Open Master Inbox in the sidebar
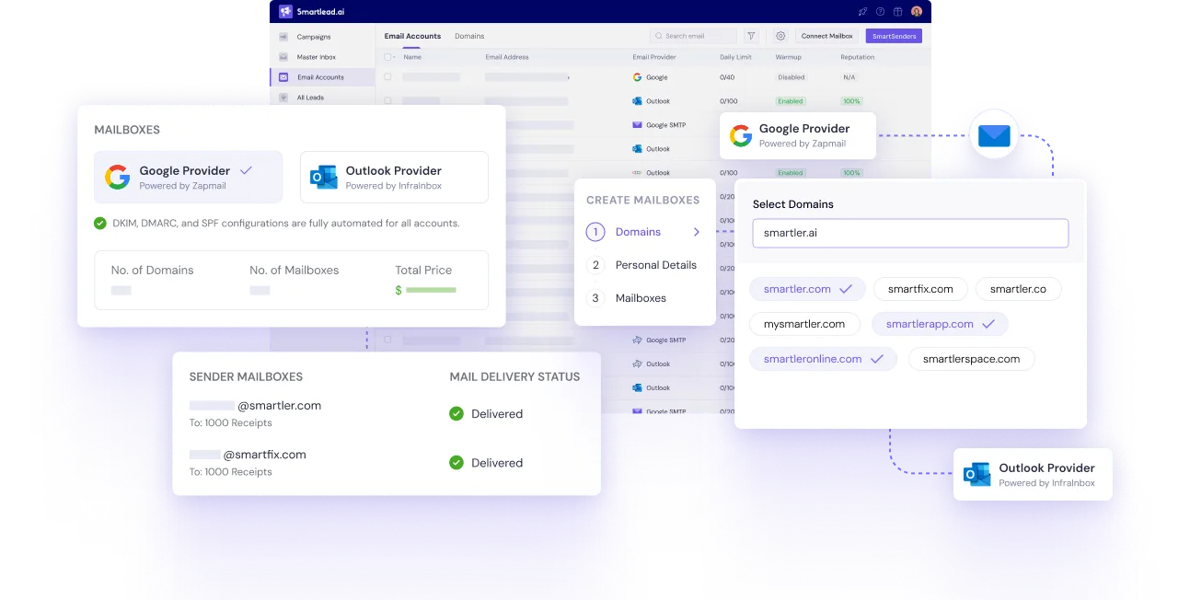 [317, 57]
